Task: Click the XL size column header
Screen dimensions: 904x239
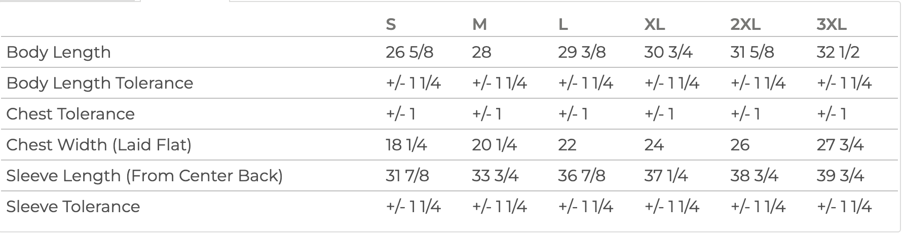Action: pos(654,24)
